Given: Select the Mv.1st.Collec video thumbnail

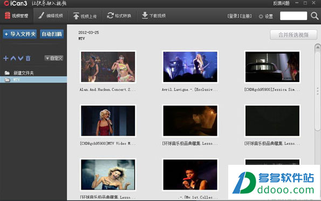Looking at the screenshot, I should pos(190,175).
